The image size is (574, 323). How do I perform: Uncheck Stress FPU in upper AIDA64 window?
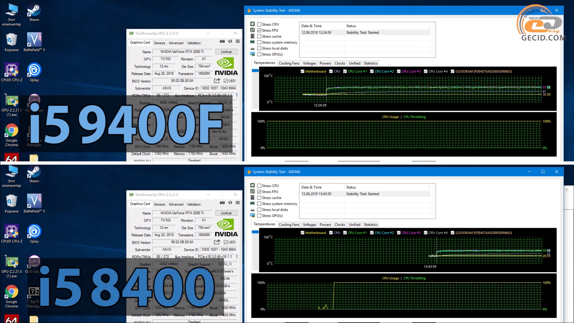point(259,31)
